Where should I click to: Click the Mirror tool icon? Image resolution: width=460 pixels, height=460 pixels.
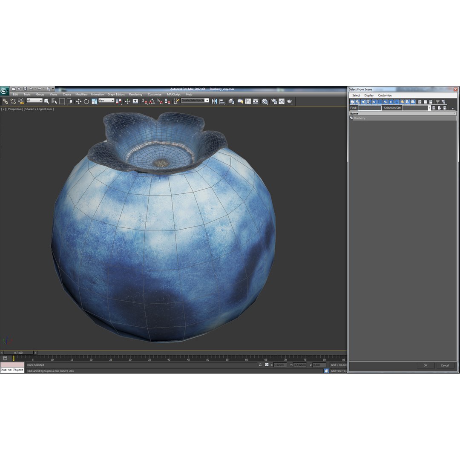(214, 101)
